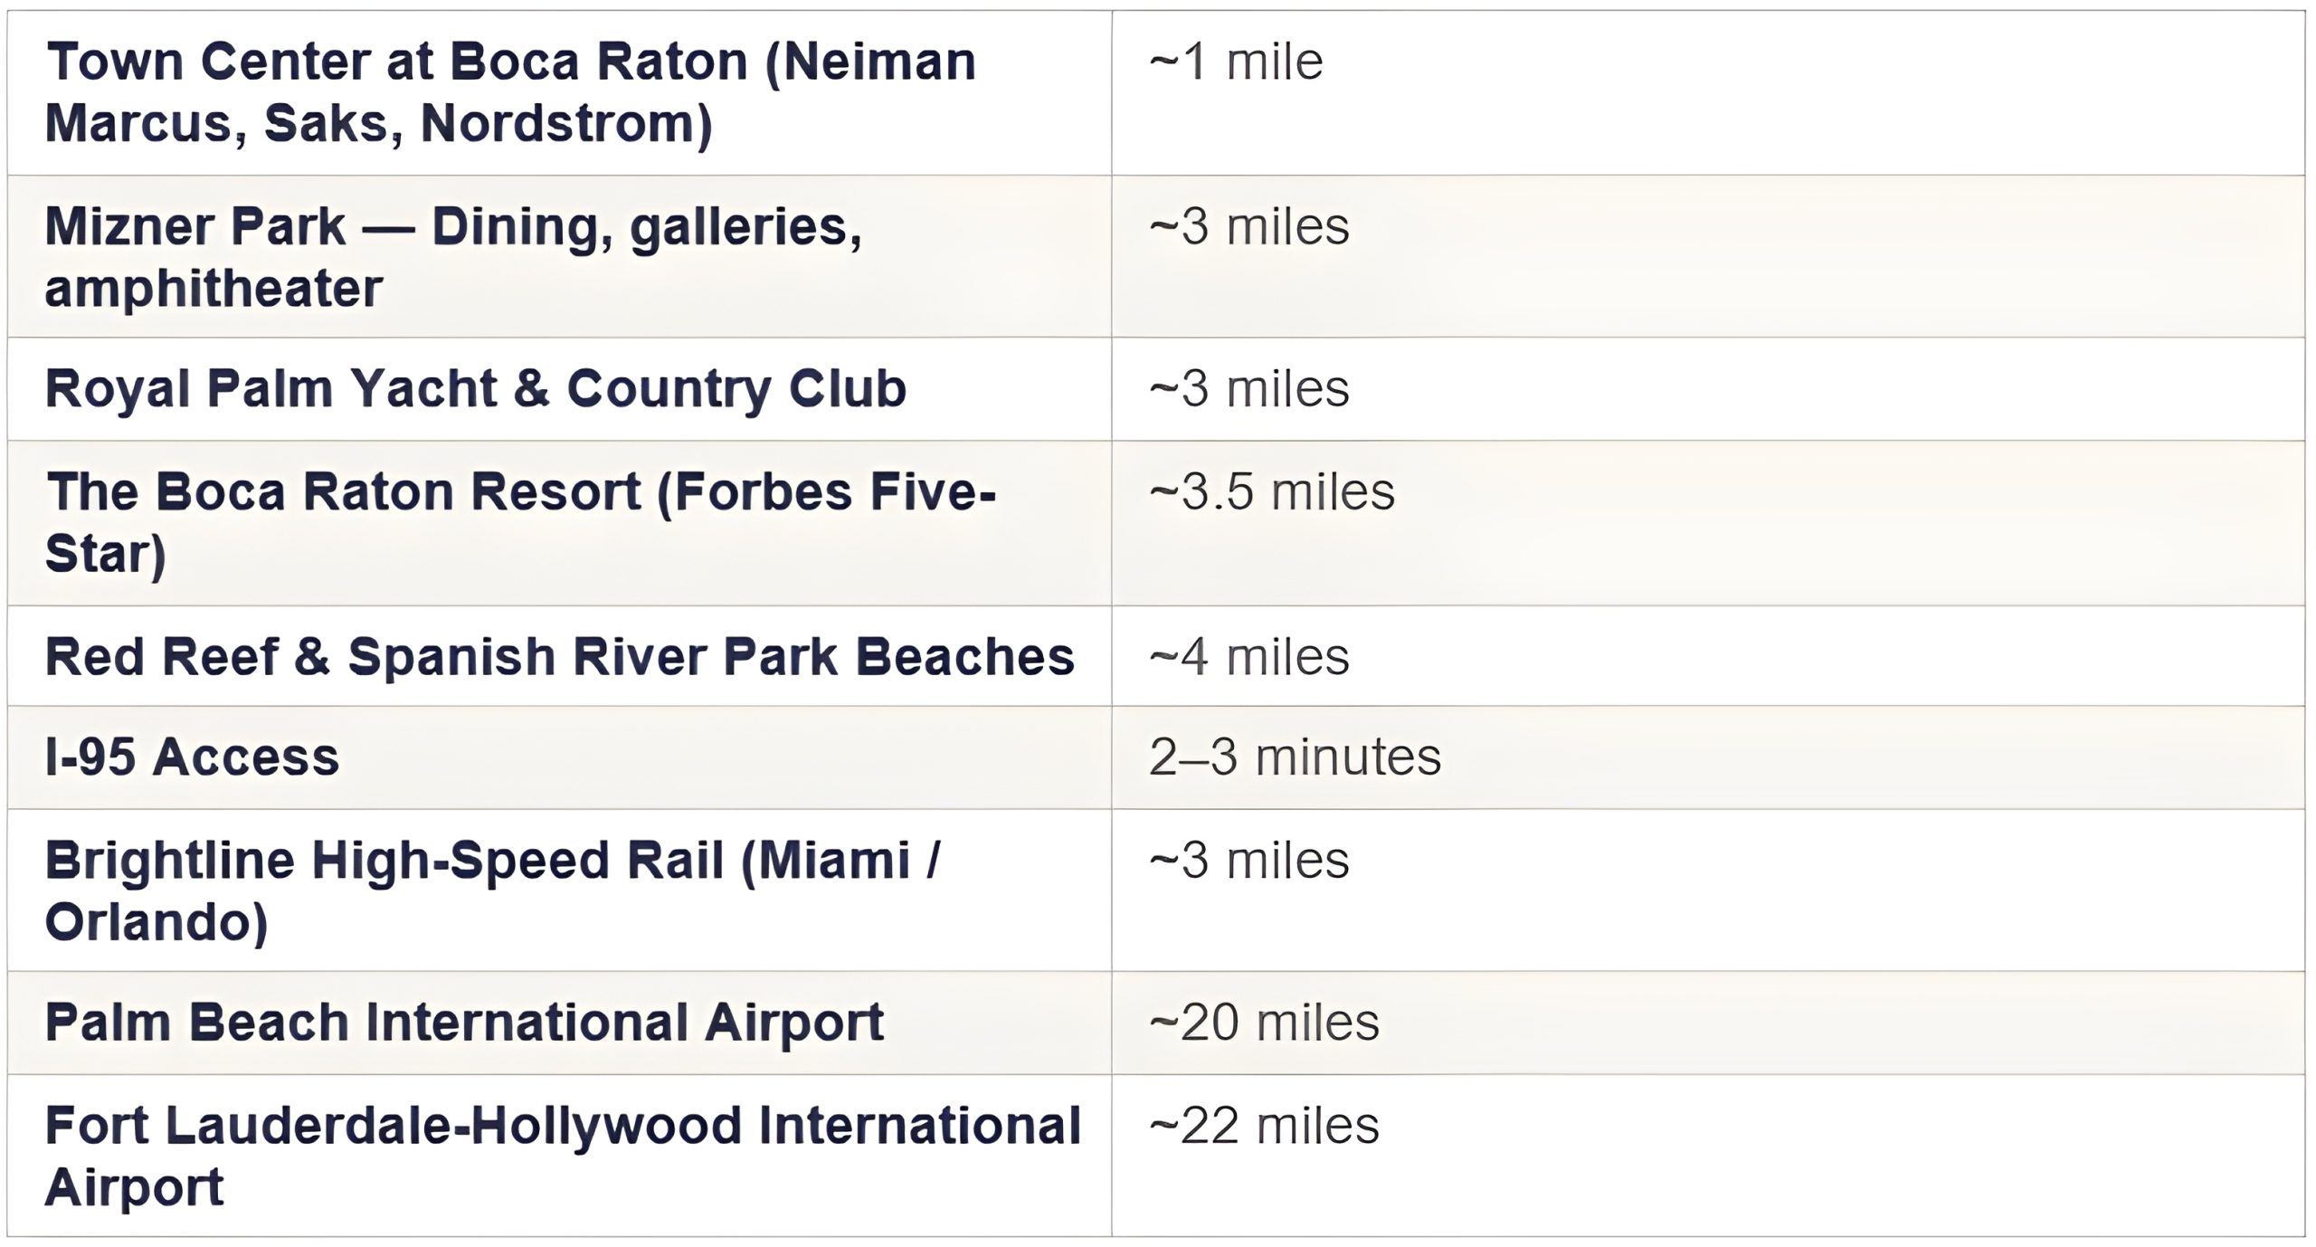The height and width of the screenshot is (1247, 2316).
Task: Click Palm Beach International Airport label
Action: pos(464,1023)
